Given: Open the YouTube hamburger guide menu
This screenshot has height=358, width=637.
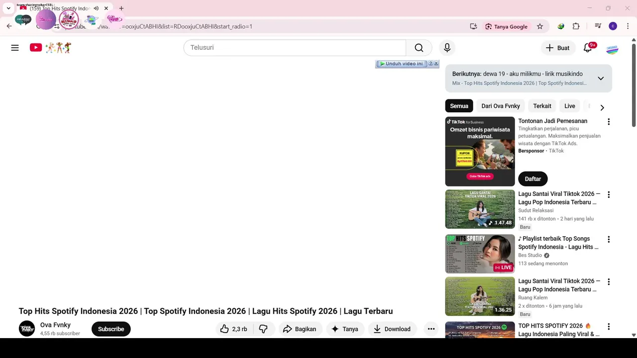Looking at the screenshot, I should 15,48.
